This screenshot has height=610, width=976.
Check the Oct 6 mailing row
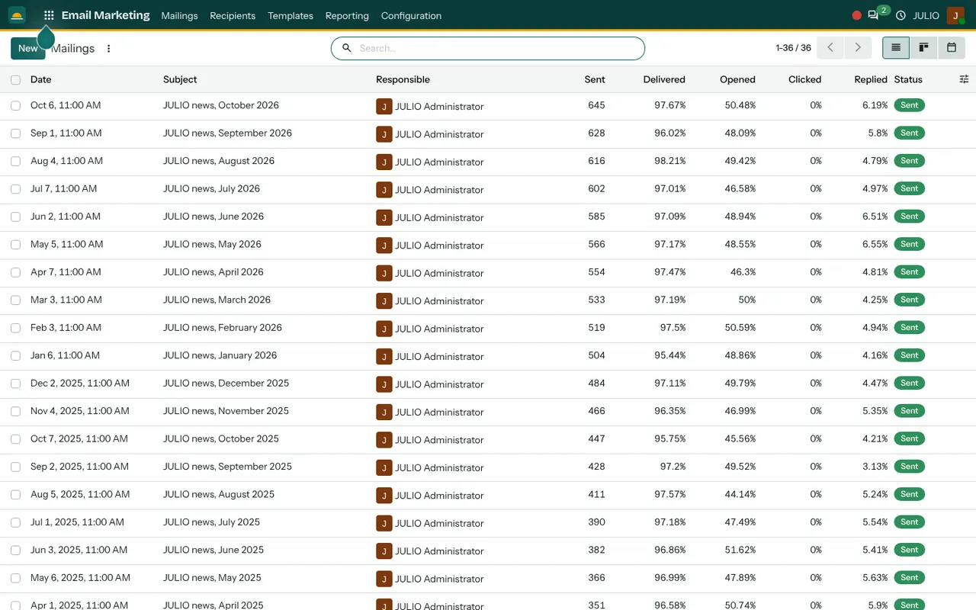click(15, 106)
